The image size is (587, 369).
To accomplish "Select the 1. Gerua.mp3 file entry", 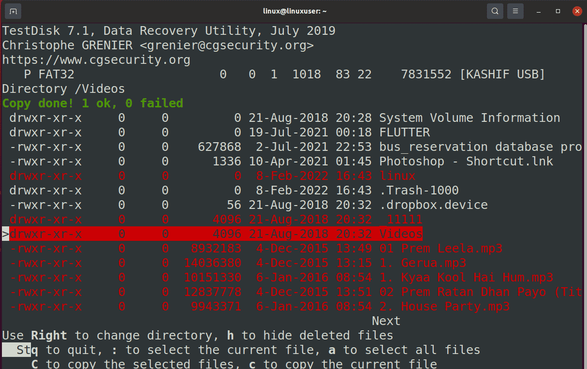I will pos(433,263).
